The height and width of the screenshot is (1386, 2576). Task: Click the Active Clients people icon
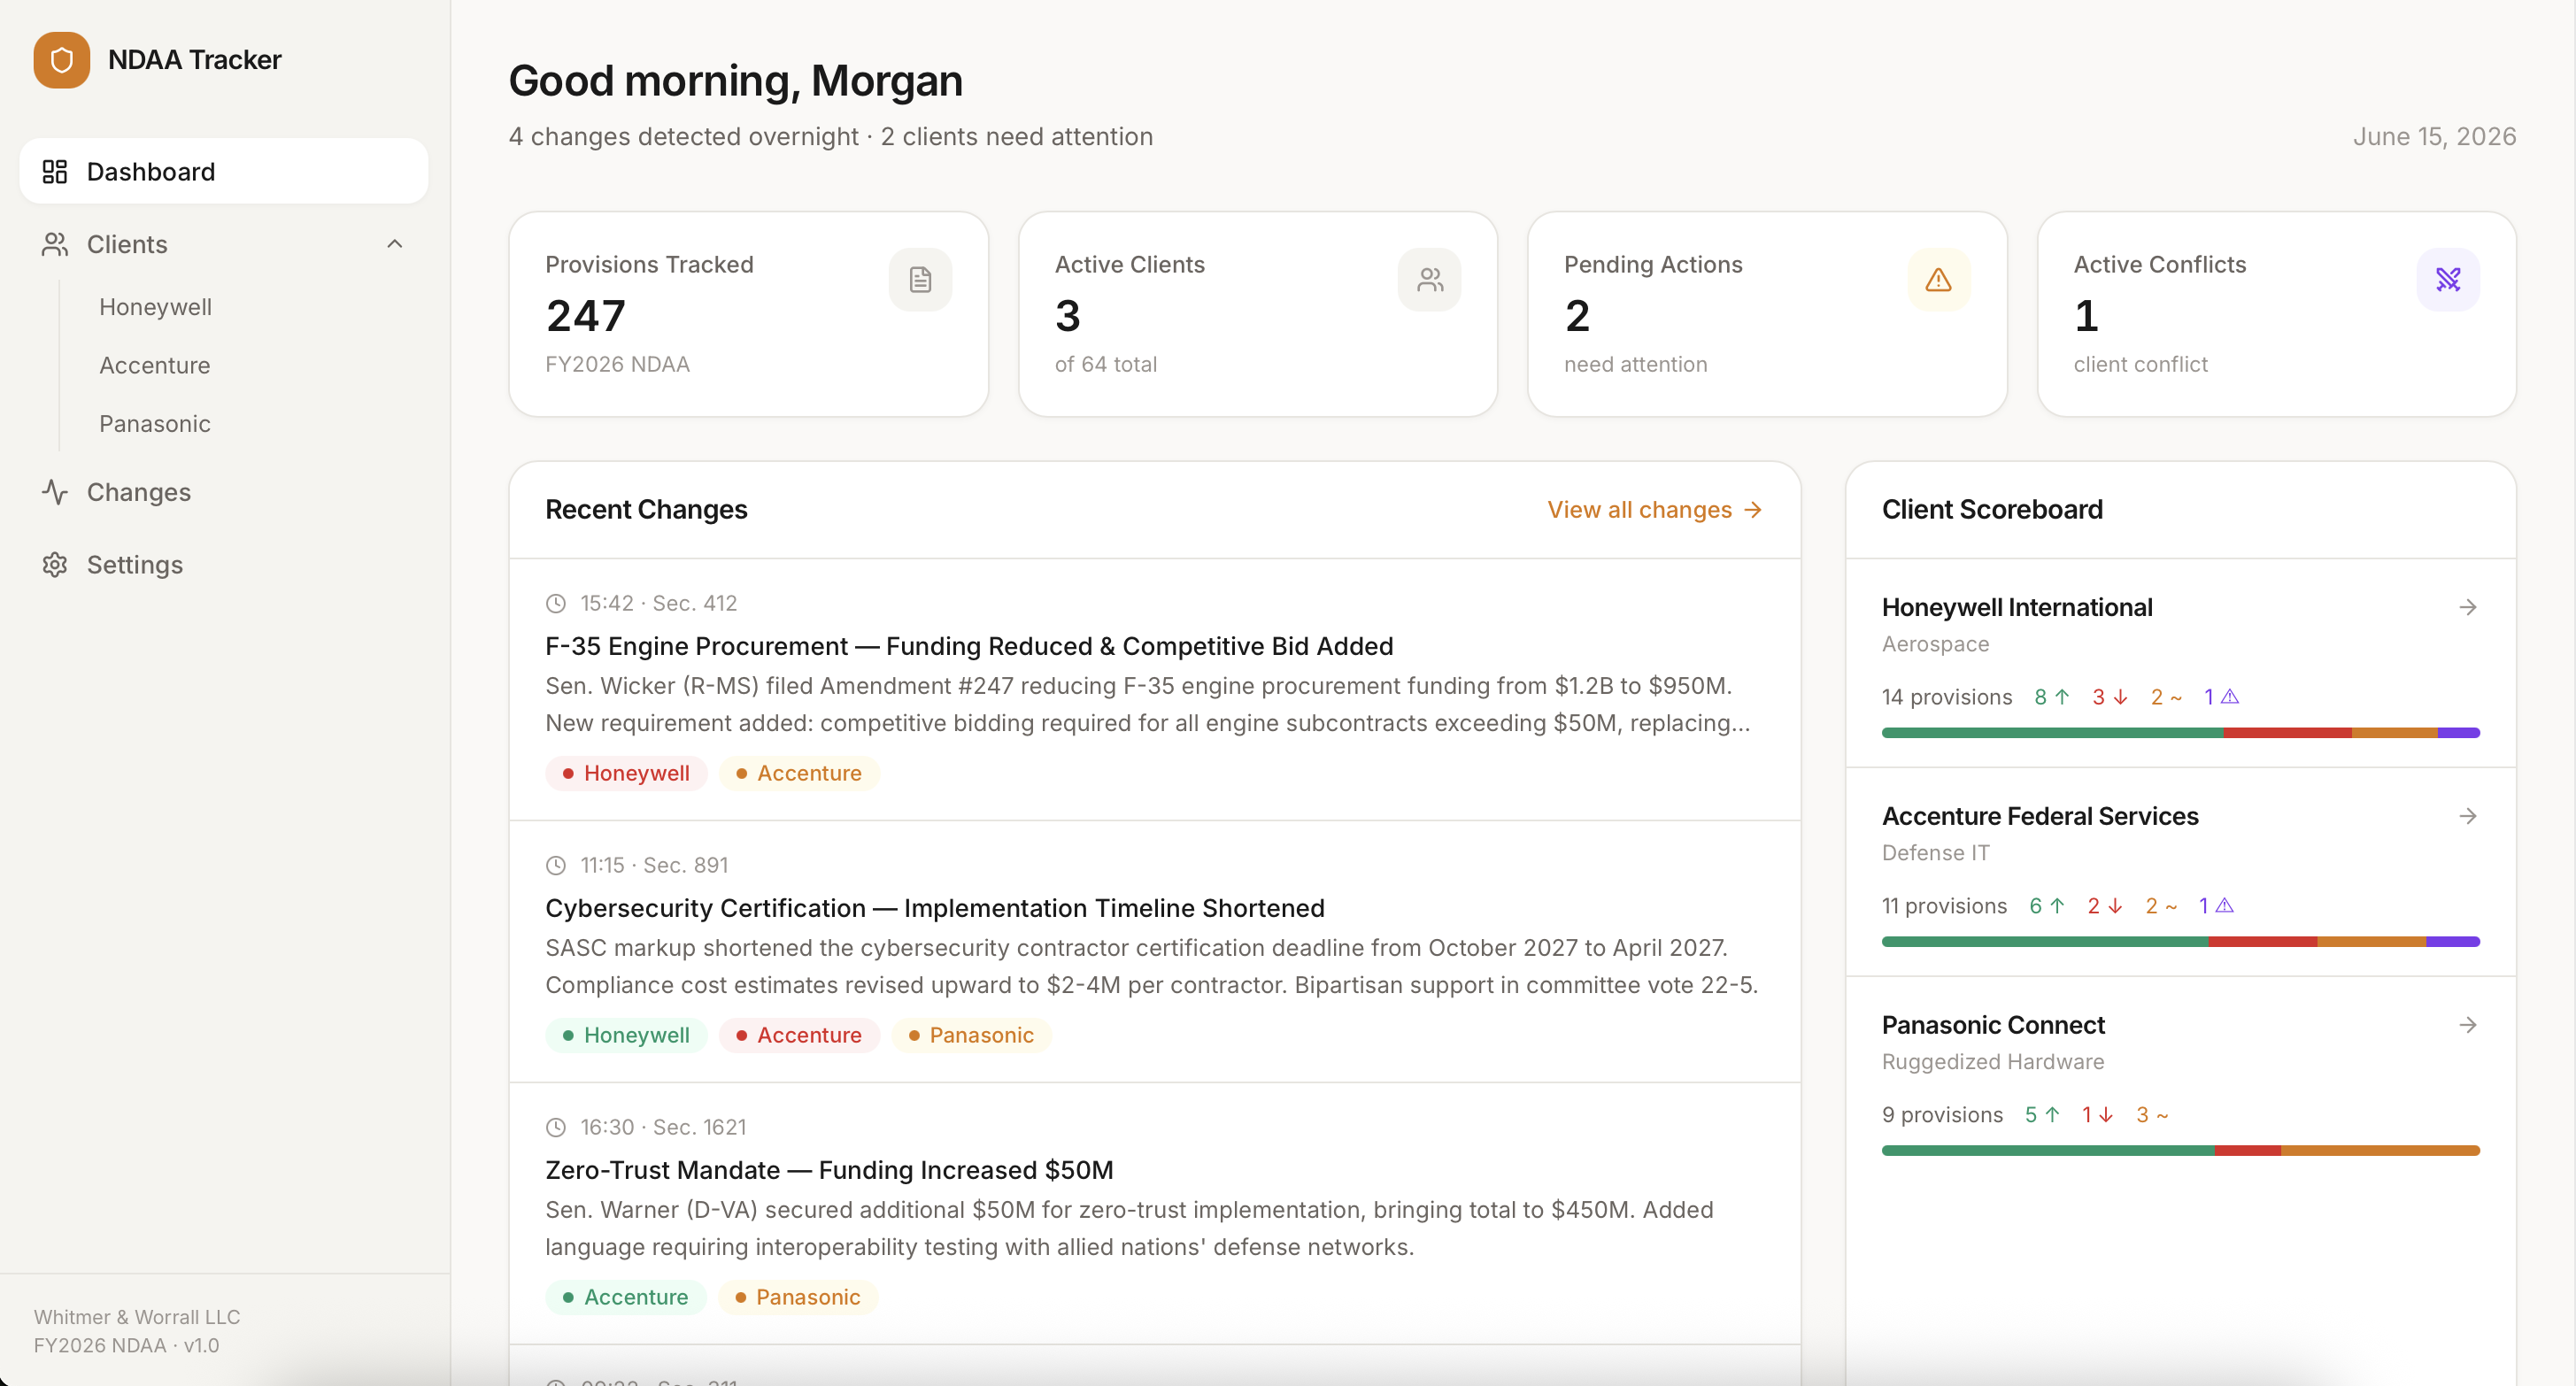tap(1429, 280)
